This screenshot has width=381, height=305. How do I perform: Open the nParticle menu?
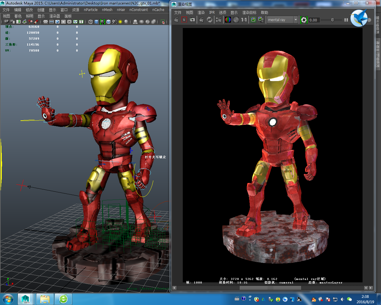[x=90, y=10]
